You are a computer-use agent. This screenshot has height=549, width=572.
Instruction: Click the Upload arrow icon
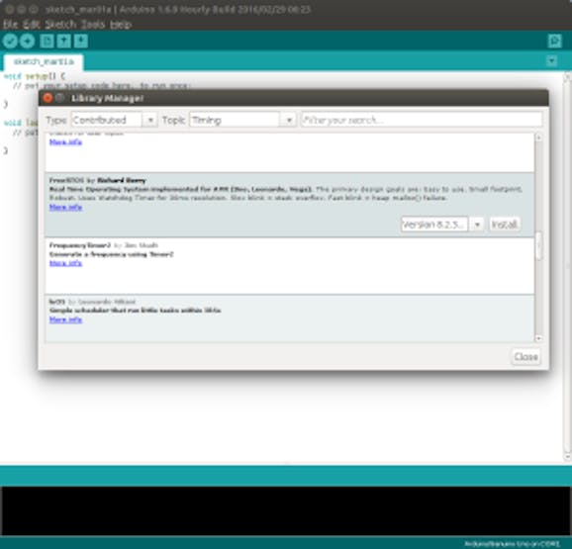[27, 41]
